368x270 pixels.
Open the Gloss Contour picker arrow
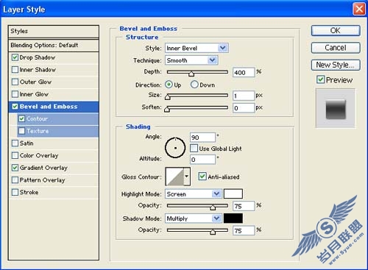pyautogui.click(x=187, y=177)
